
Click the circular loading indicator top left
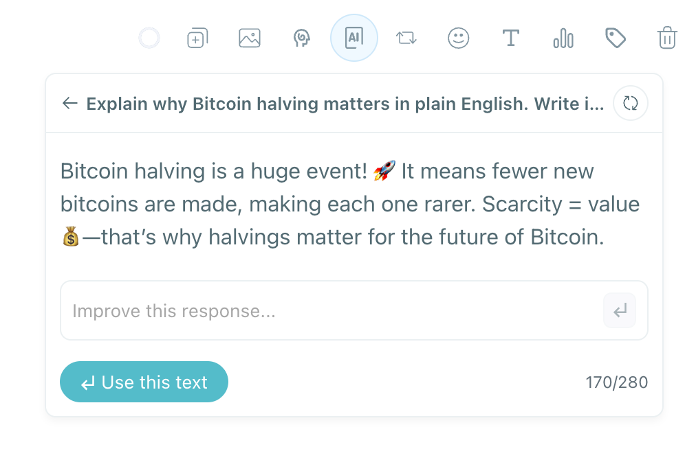click(149, 37)
